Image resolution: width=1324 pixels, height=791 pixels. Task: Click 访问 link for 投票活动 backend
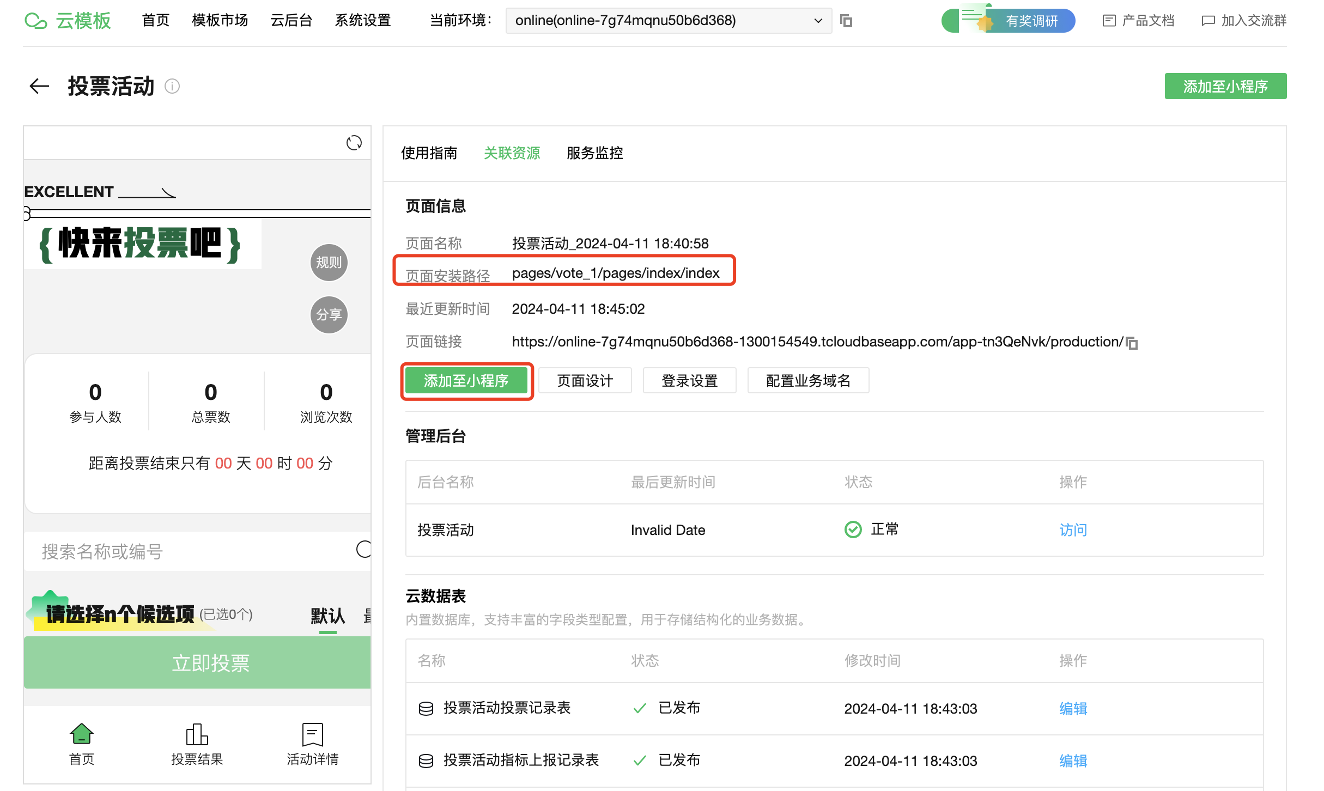(1073, 530)
